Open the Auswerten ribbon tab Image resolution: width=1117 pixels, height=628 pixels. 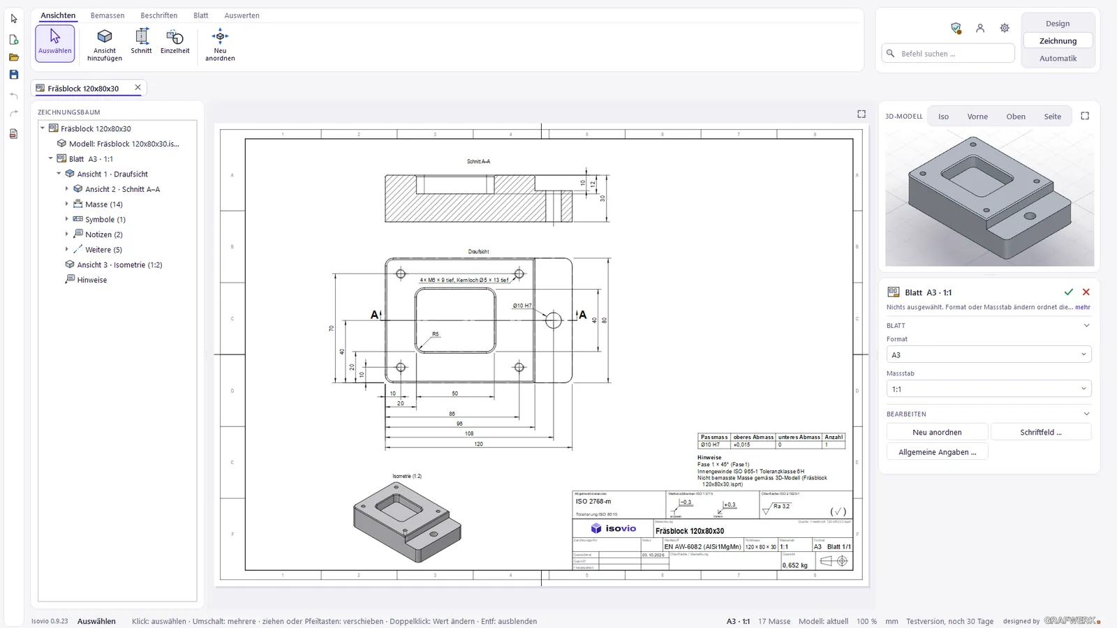pos(242,15)
